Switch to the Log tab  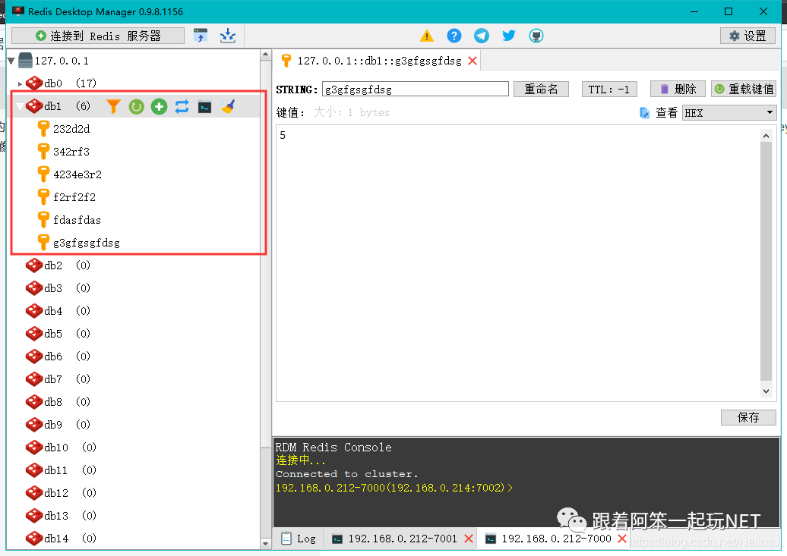tap(299, 539)
